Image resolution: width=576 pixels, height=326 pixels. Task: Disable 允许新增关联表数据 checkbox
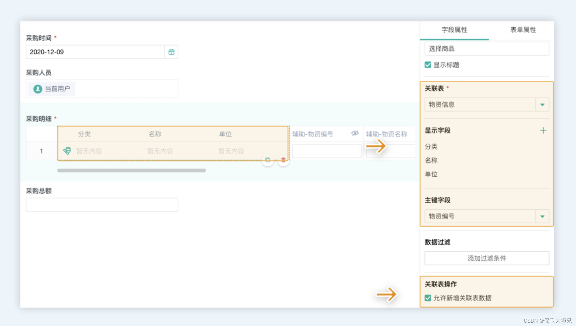(428, 298)
